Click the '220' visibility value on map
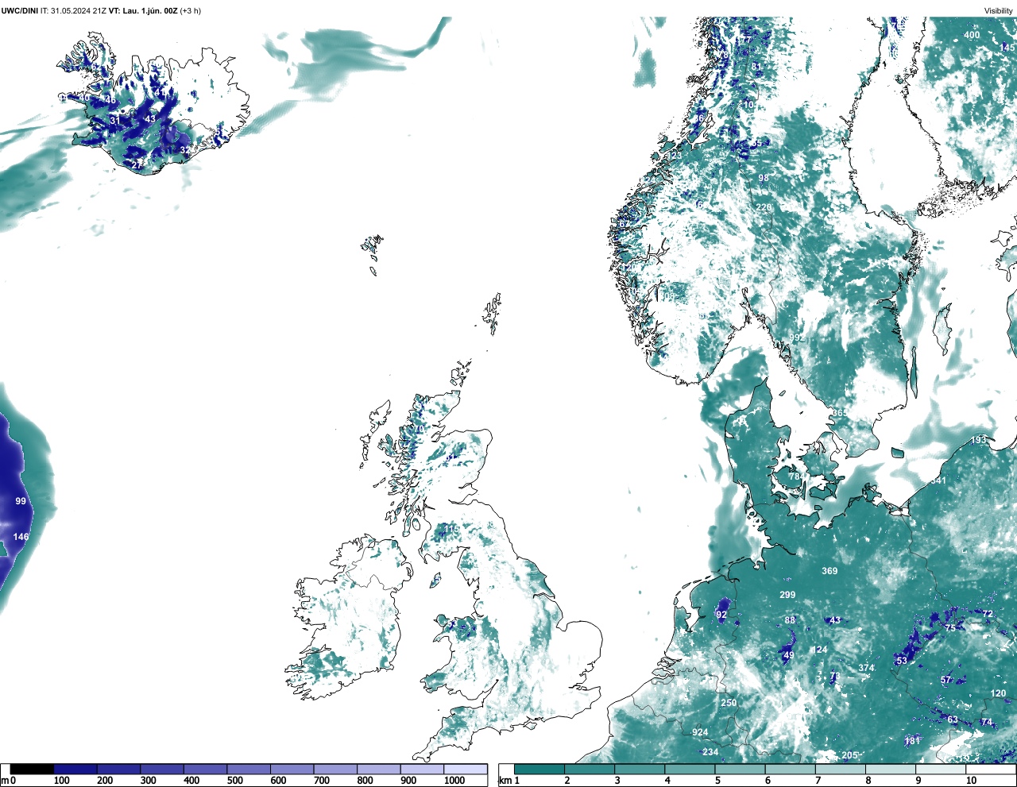This screenshot has width=1017, height=787. 764,207
